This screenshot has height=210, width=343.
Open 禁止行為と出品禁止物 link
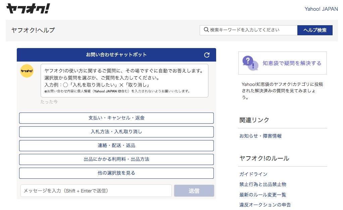pos(263,184)
